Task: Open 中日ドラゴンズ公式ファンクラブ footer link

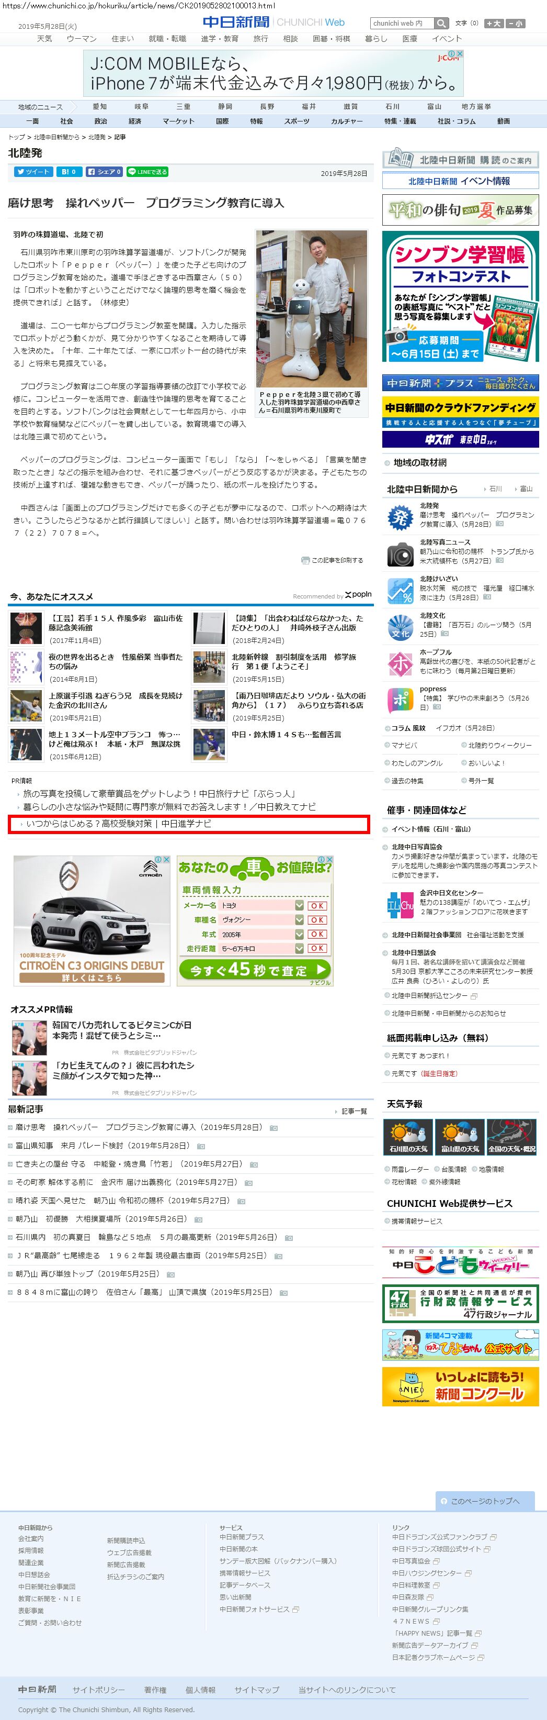Action: pos(440,1536)
